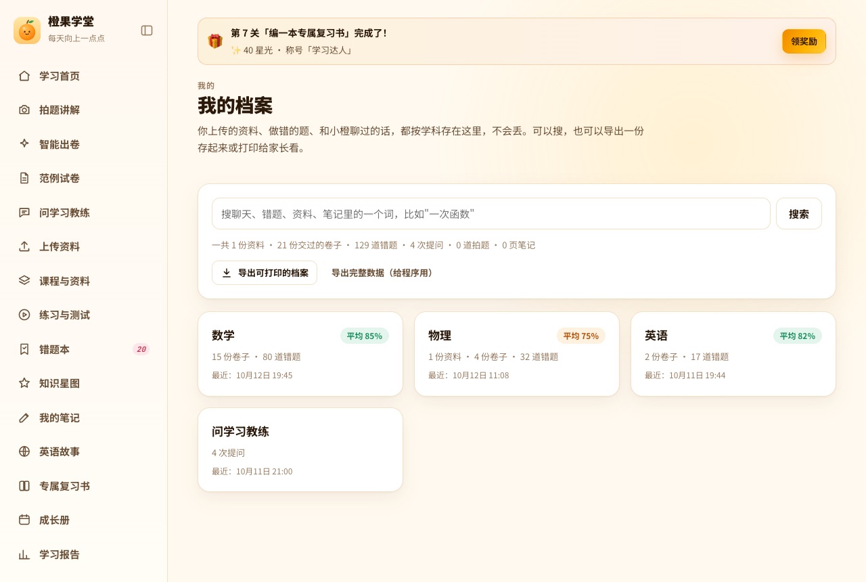Open the 数学 subject card

tap(300, 354)
